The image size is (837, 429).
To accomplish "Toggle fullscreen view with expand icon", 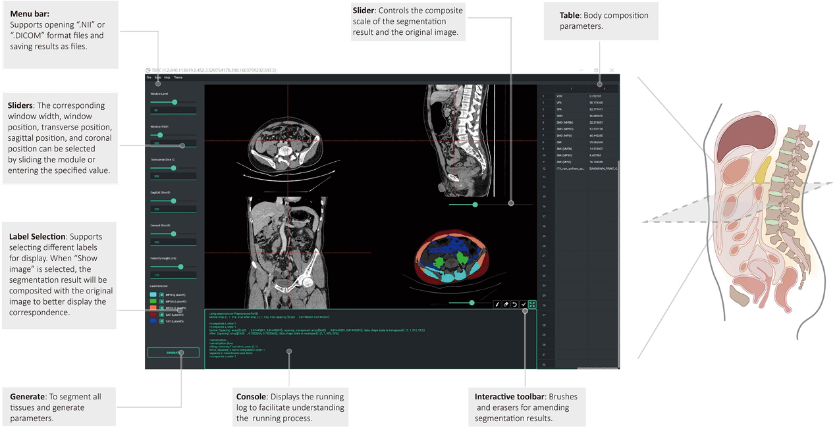I will point(532,305).
